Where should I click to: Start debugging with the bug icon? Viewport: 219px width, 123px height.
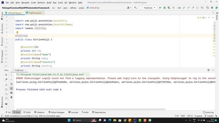(x=165, y=8)
